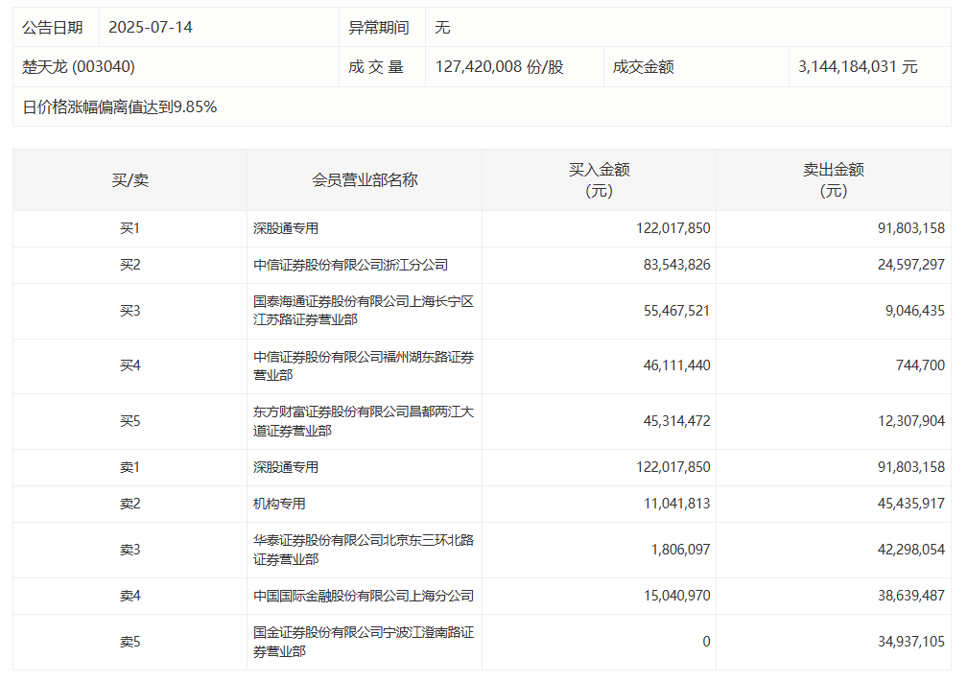Select the 卖3 row label
Screen dimensions: 967x682
tap(130, 550)
